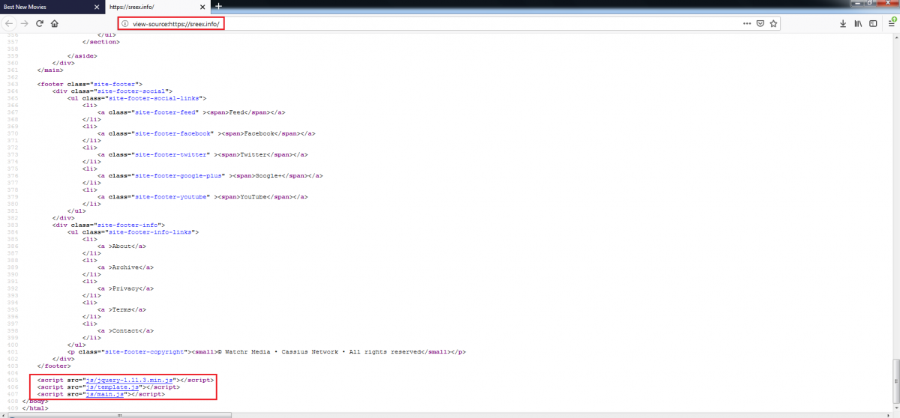Open the Library menu
Image resolution: width=900 pixels, height=418 pixels.
click(858, 23)
